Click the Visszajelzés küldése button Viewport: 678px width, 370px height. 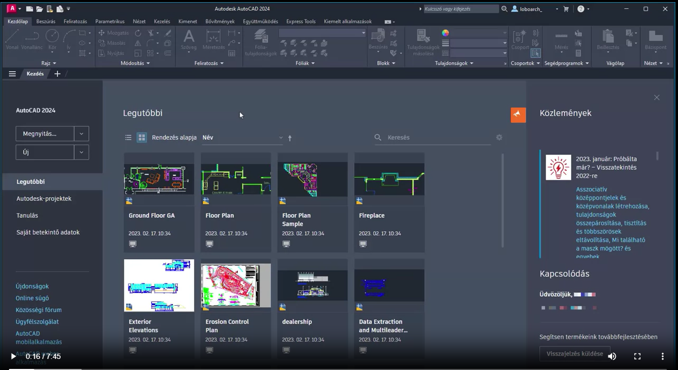coord(575,354)
